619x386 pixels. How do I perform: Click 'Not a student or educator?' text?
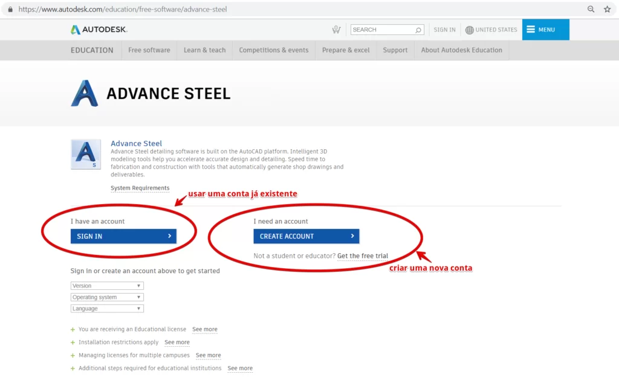(294, 256)
